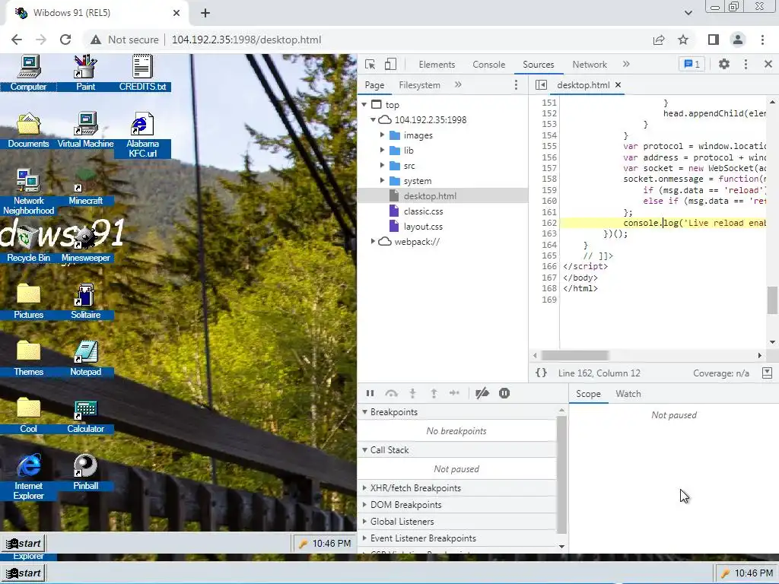Open the CREDITS.txt desktop icon
The height and width of the screenshot is (584, 779).
pos(142,72)
